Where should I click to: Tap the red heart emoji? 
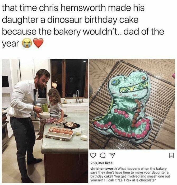point(38,43)
